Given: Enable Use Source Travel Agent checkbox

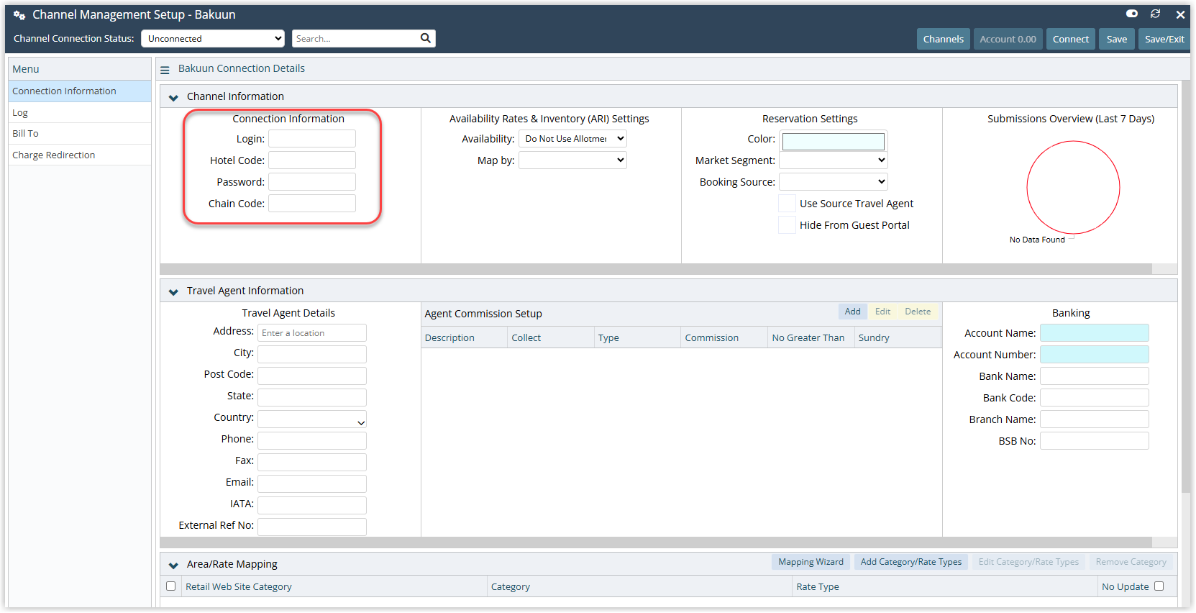Looking at the screenshot, I should 788,204.
